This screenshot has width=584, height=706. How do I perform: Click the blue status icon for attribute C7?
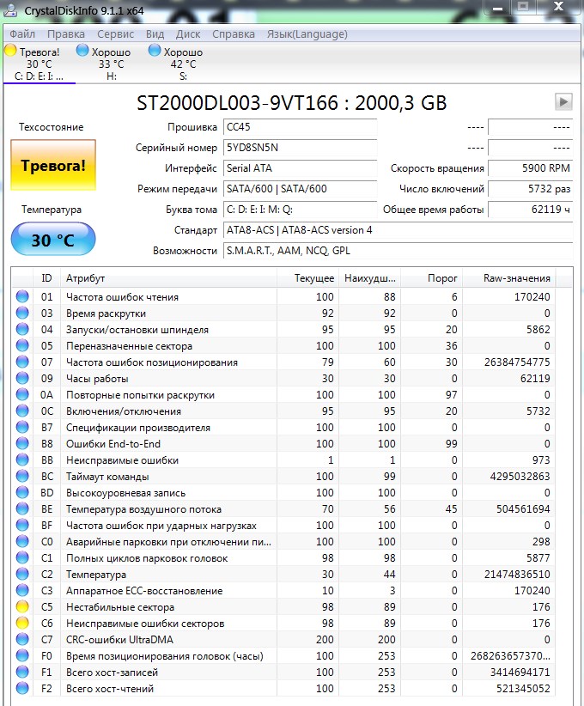[x=22, y=639]
